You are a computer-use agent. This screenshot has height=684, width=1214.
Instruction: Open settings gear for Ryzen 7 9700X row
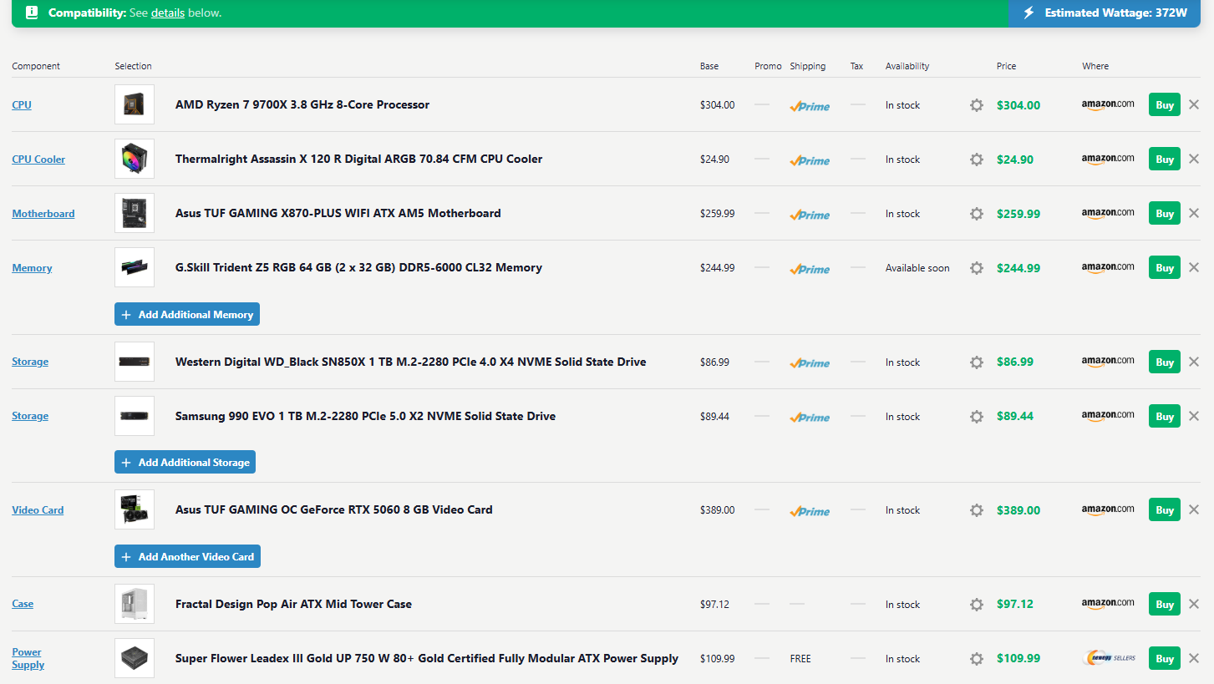click(x=976, y=105)
